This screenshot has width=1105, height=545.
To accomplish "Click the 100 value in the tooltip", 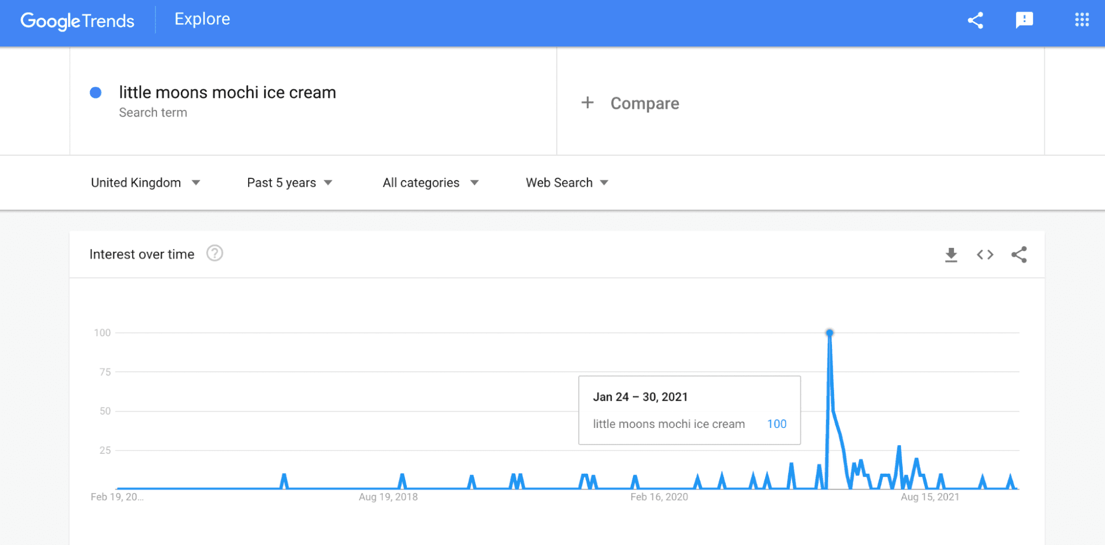I will click(776, 424).
